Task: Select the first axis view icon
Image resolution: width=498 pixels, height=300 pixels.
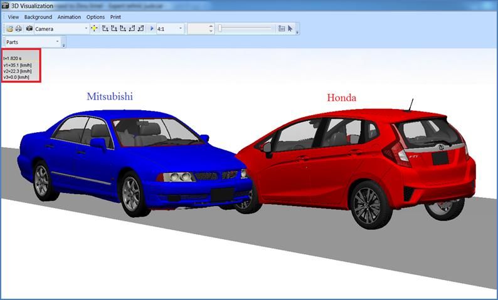Action: tap(105, 29)
